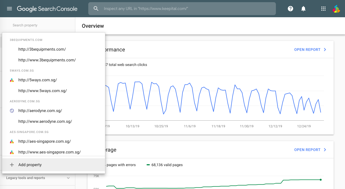Viewport: 345px width, 189px height.
Task: Click the Performance Open Report chevron arrow
Action: pyautogui.click(x=325, y=50)
